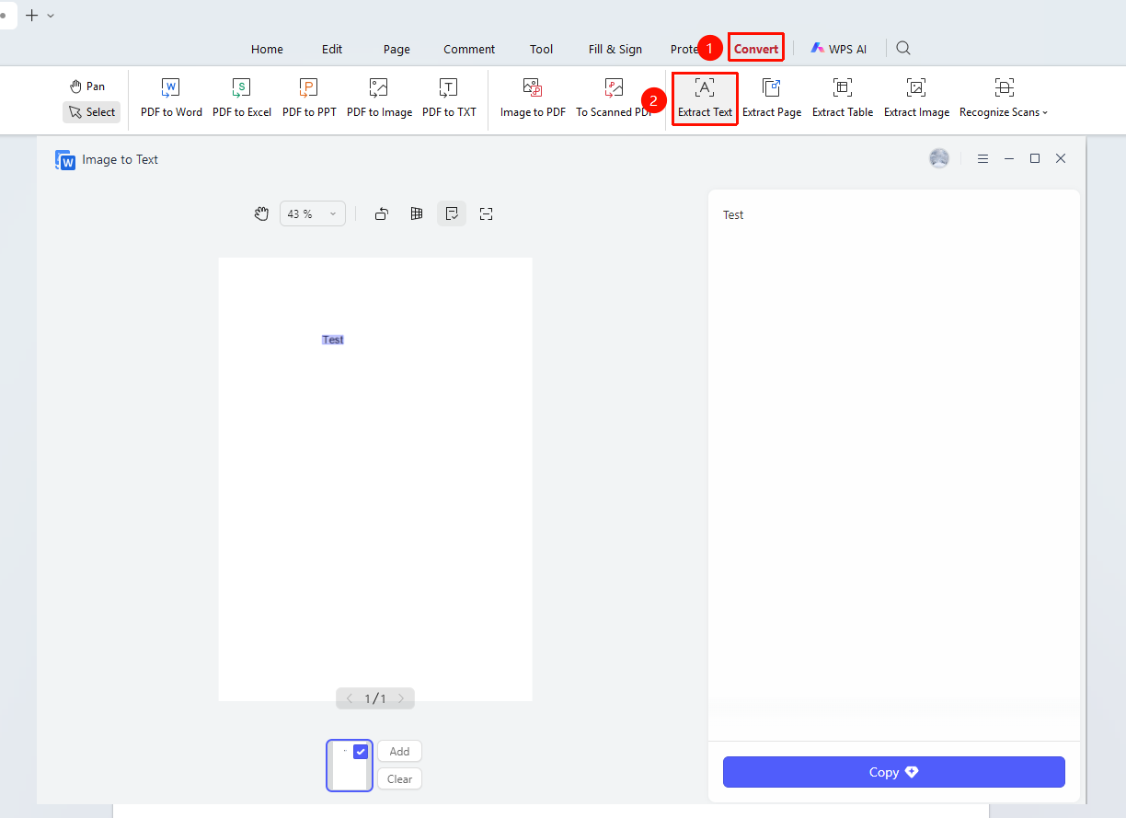Expand the arrow next to the new tab plus
The image size is (1126, 818).
click(x=51, y=16)
